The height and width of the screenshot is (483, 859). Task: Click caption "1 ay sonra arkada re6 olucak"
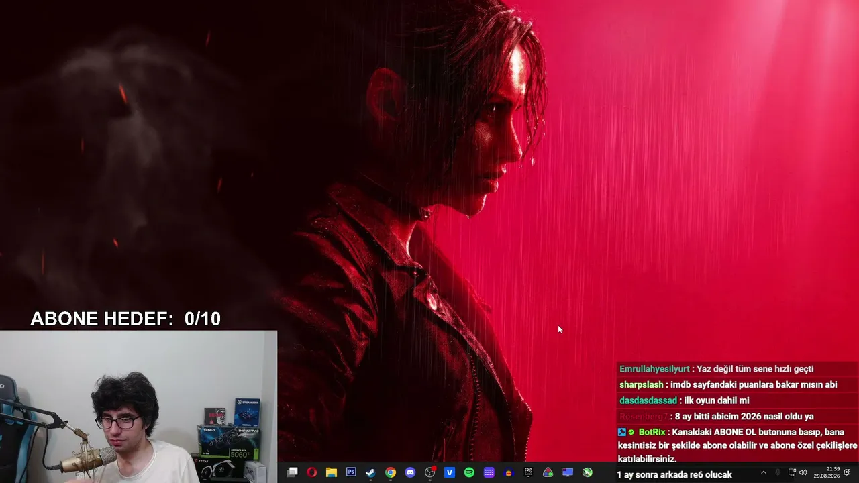pos(674,475)
